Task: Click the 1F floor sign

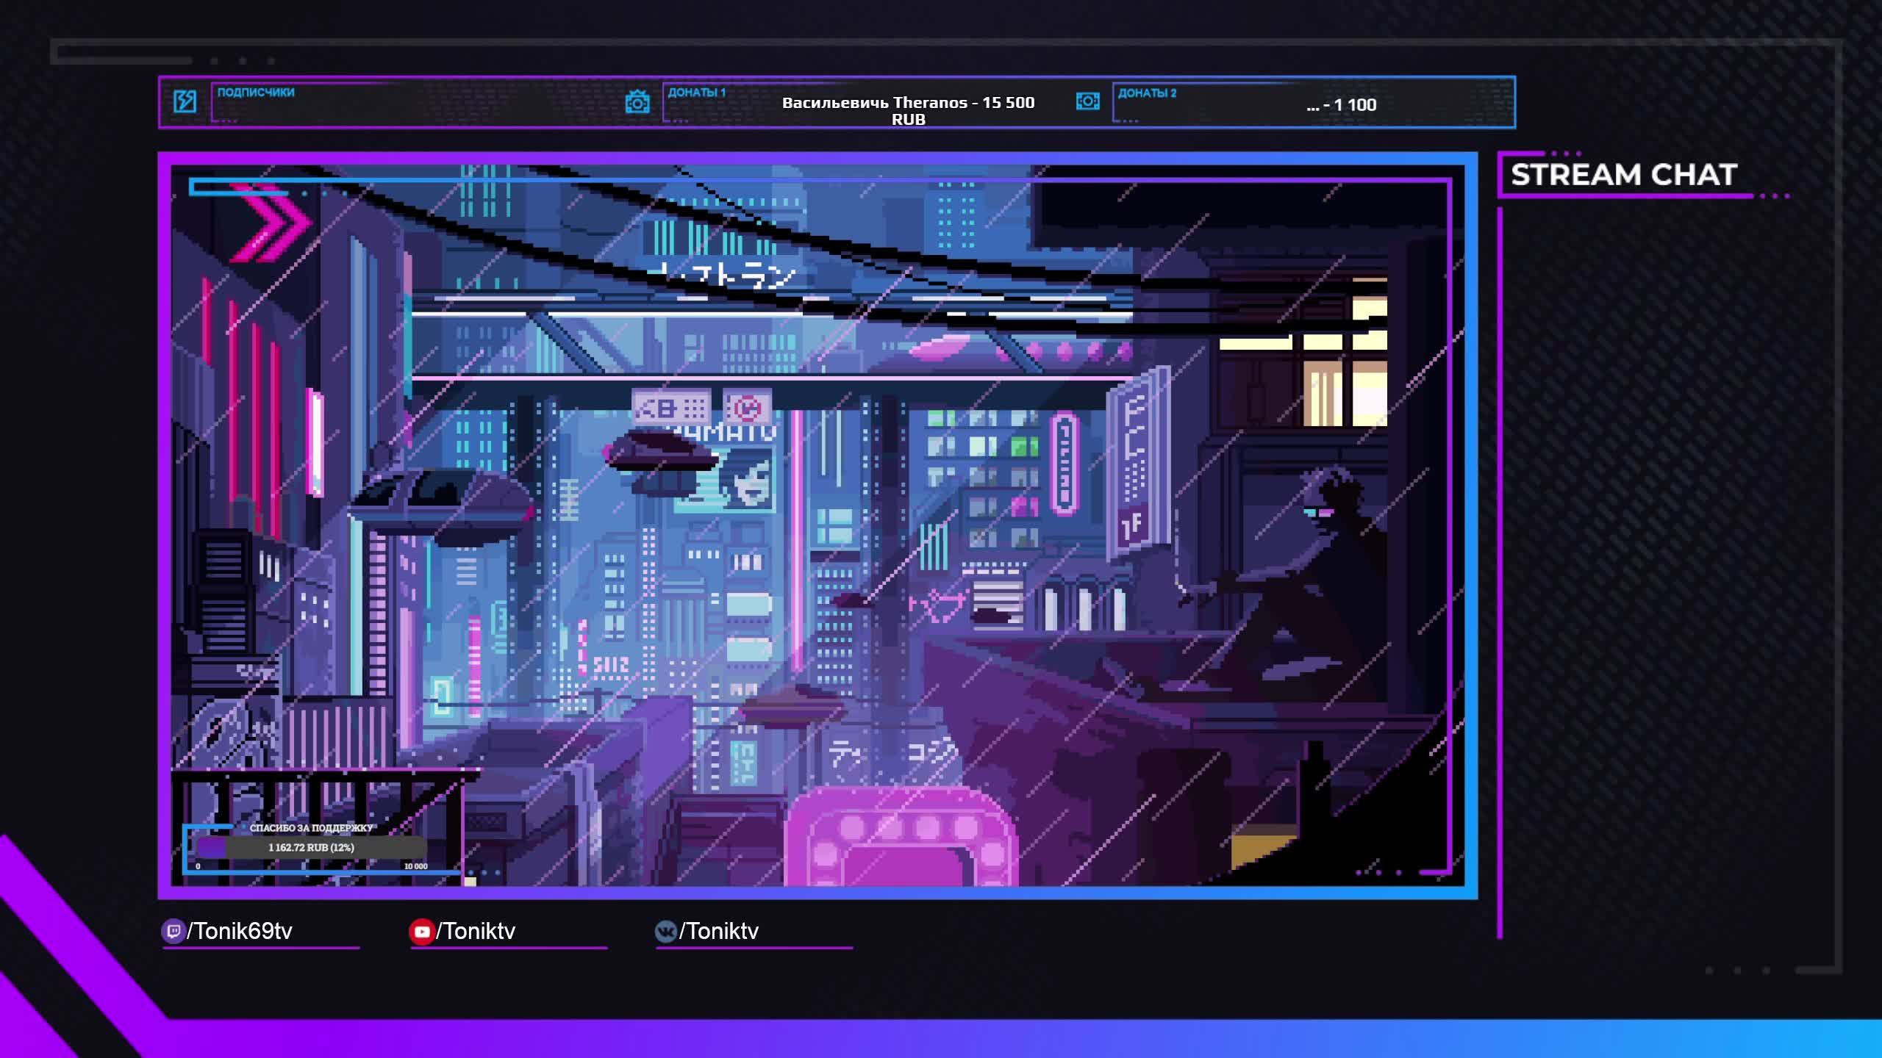Action: [1133, 525]
